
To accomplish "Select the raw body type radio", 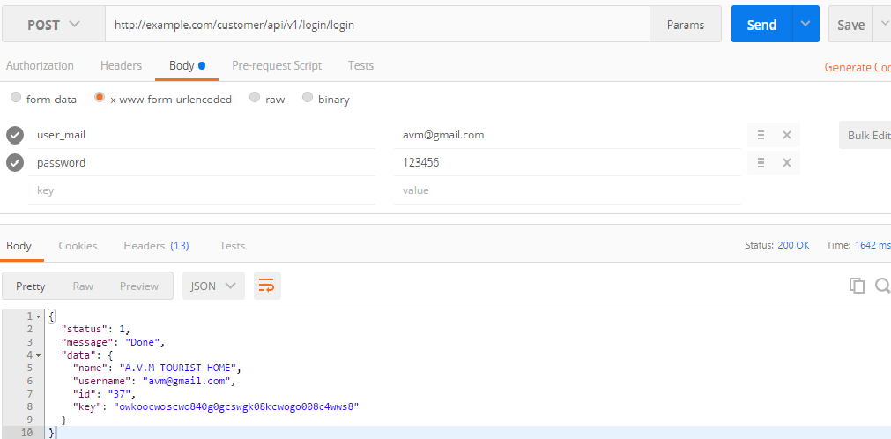I will click(x=255, y=99).
